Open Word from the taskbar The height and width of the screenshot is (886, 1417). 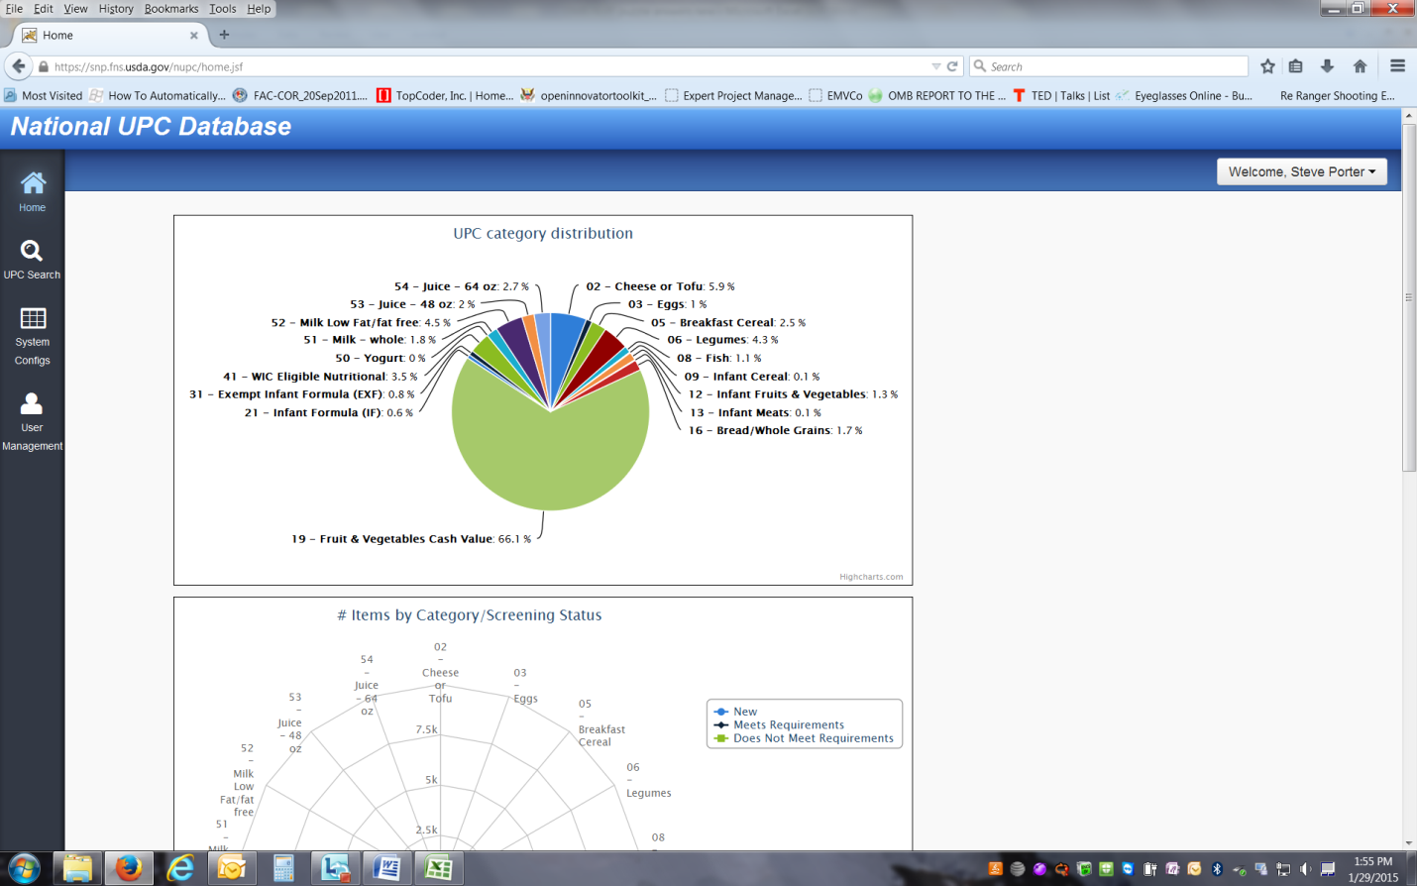(386, 869)
